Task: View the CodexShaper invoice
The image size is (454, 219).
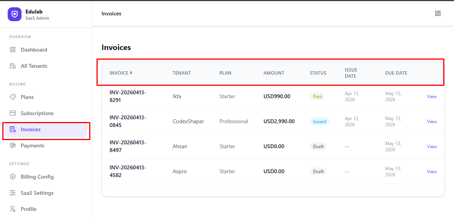Action: coord(432,122)
